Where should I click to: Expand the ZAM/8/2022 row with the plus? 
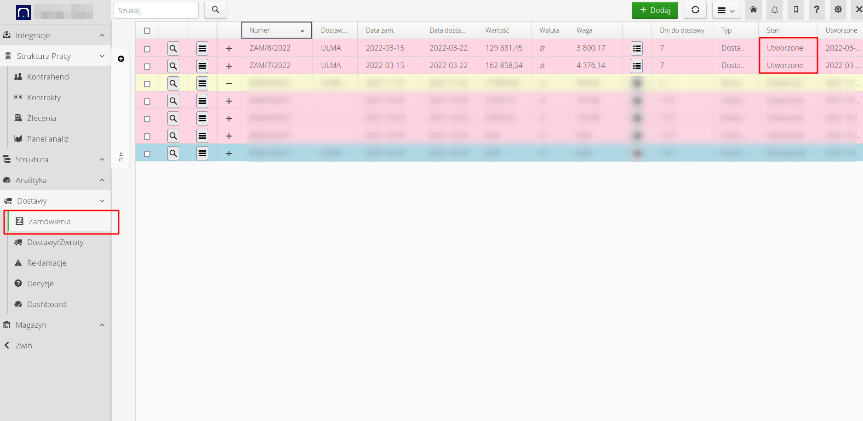point(229,48)
